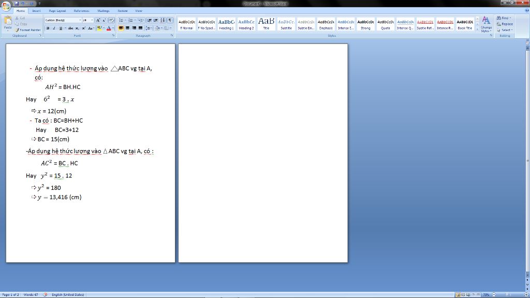
Task: Apply strikethrough formatting
Action: click(70, 28)
